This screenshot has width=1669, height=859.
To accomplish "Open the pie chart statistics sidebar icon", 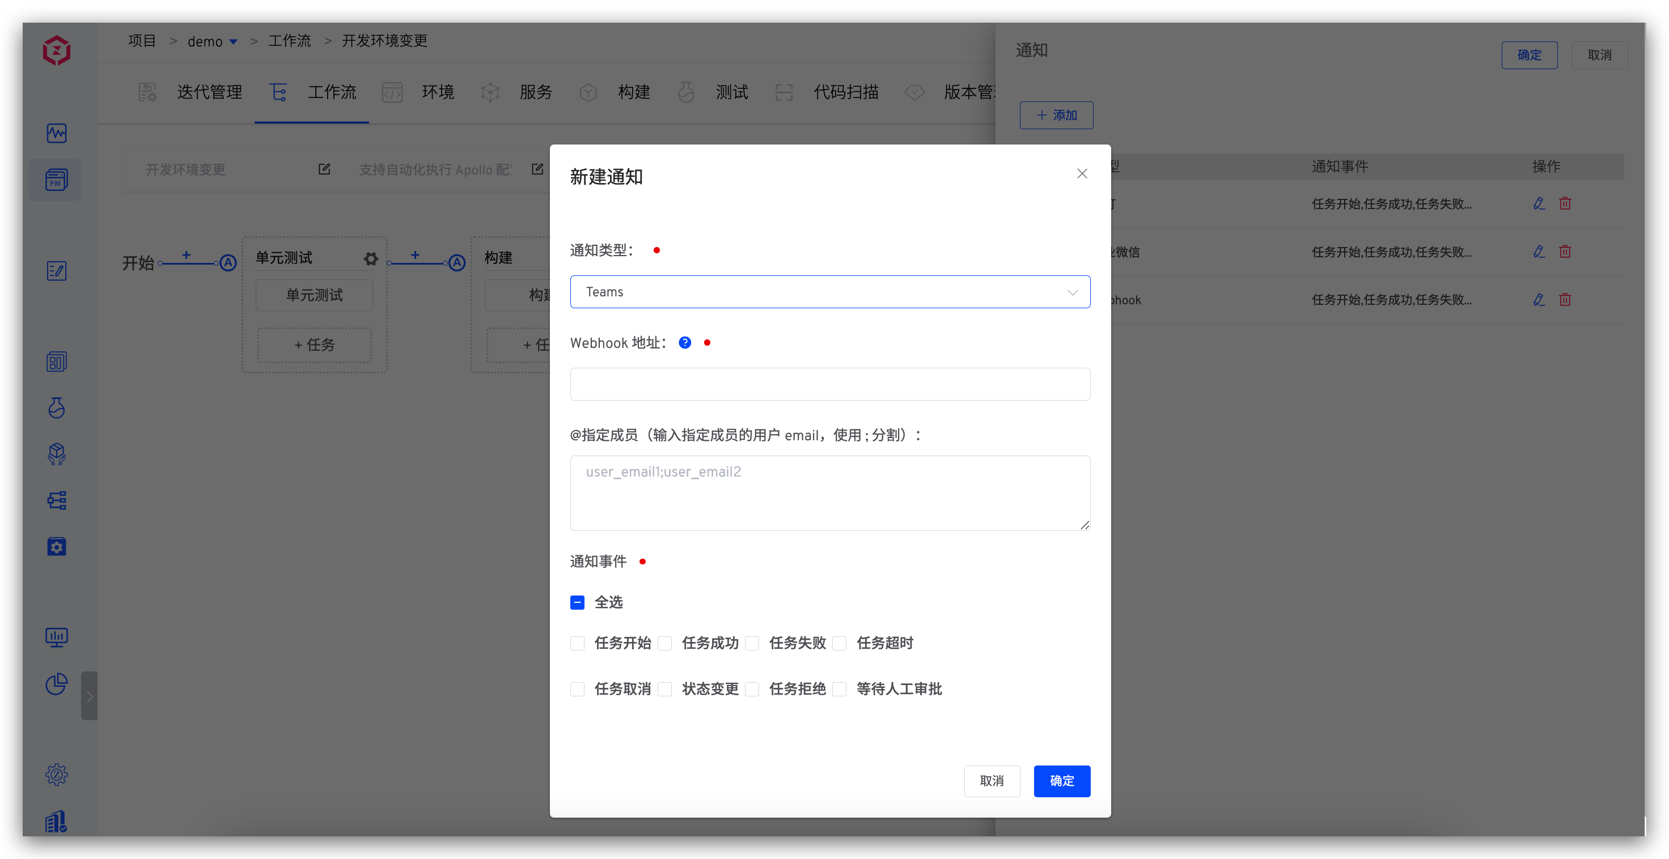I will coord(56,684).
